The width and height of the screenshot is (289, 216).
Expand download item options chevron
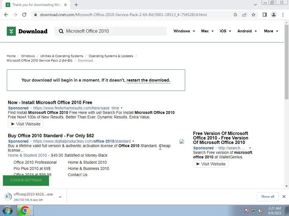[60, 197]
